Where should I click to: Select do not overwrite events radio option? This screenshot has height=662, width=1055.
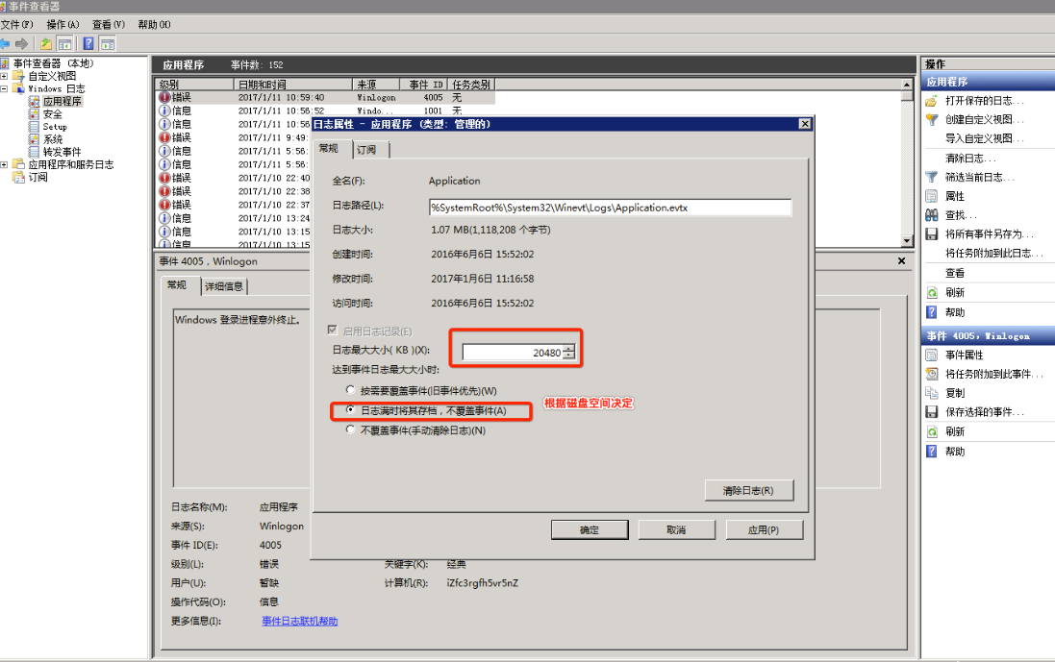coord(352,430)
